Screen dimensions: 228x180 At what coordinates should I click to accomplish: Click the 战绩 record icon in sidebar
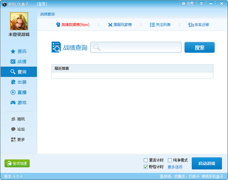13,61
